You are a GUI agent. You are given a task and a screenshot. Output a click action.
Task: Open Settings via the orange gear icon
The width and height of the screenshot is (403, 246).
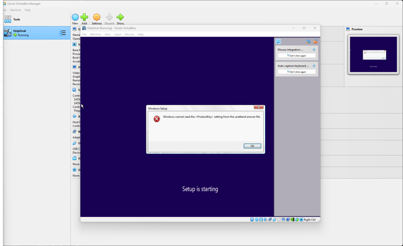96,17
